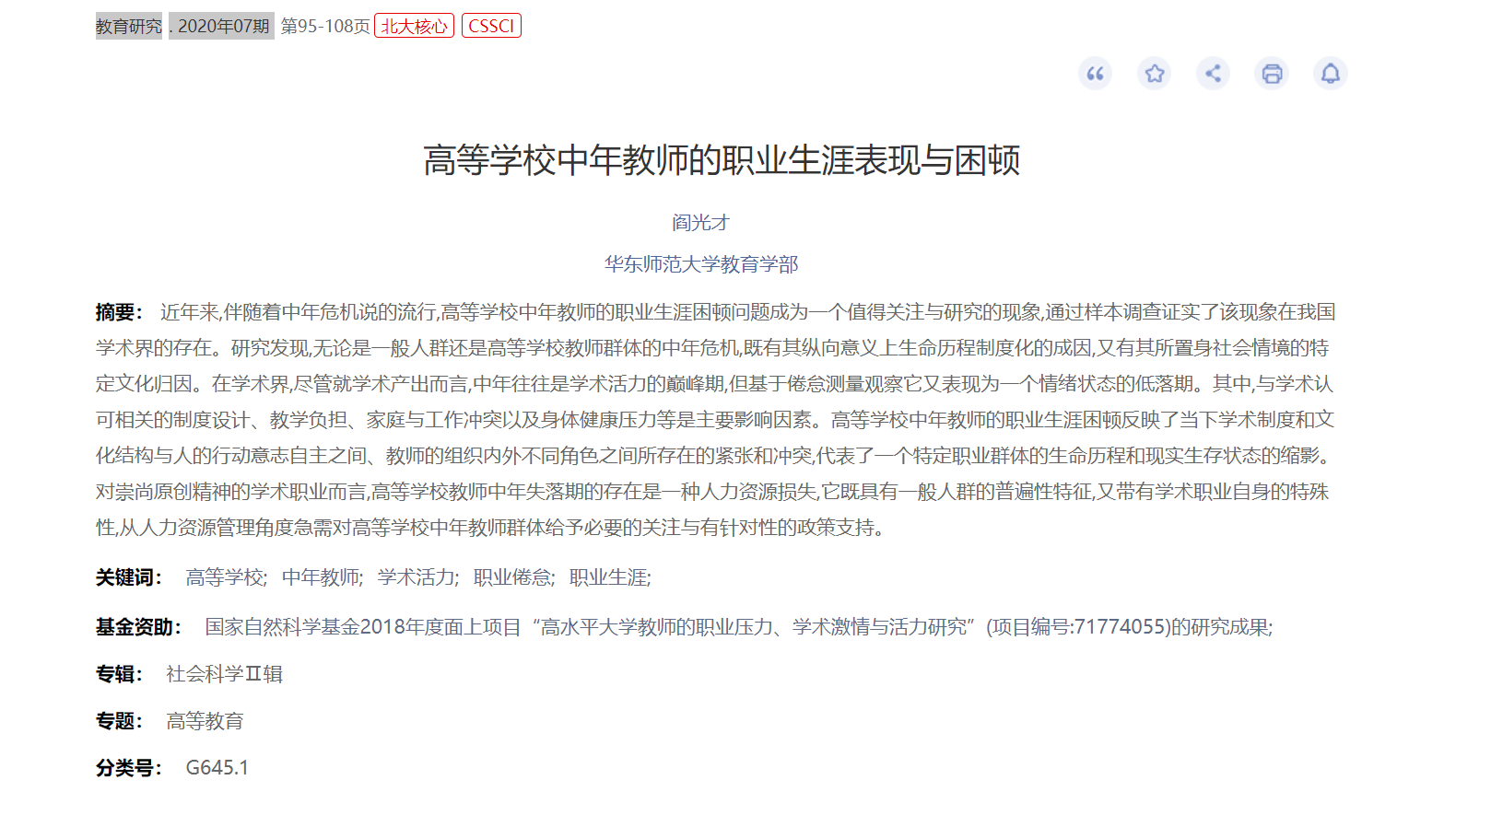Click the share icon

(1213, 74)
